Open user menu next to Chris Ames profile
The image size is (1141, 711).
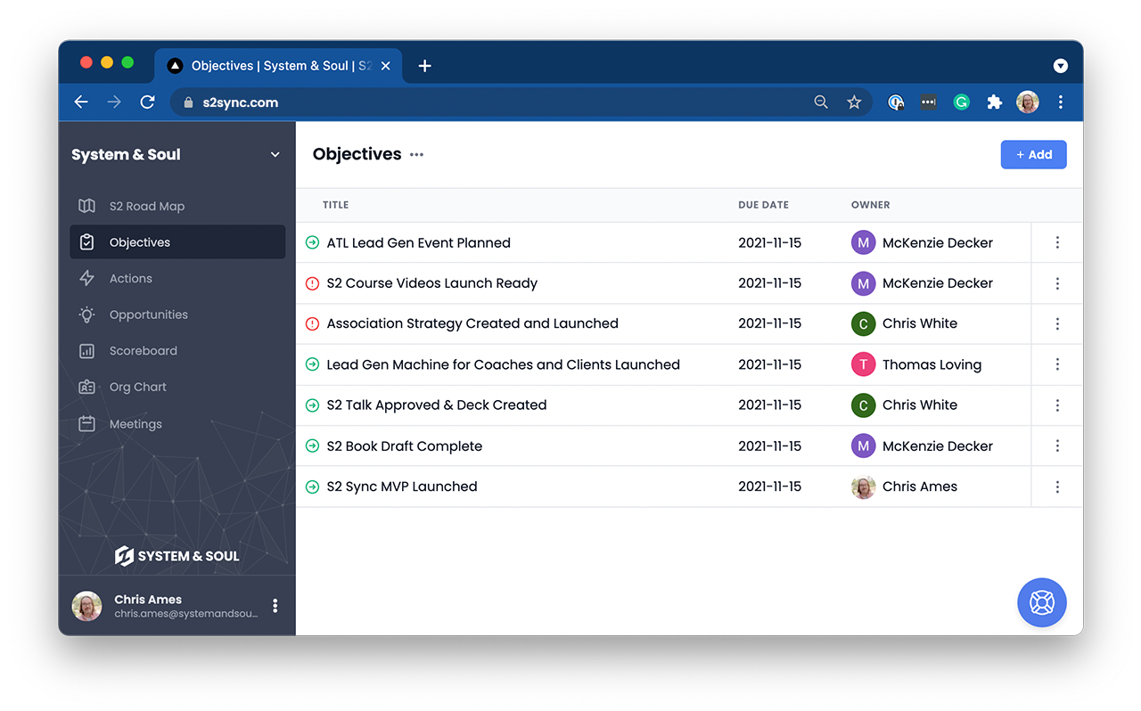(x=275, y=606)
